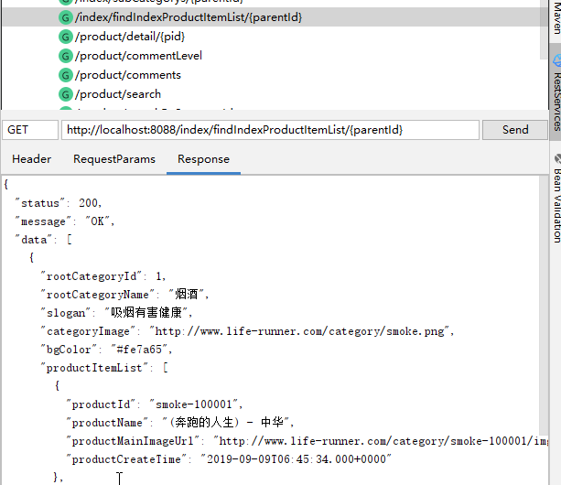Screen dimensions: 561x485
Task: Open the RequestParams tab
Action: point(114,159)
